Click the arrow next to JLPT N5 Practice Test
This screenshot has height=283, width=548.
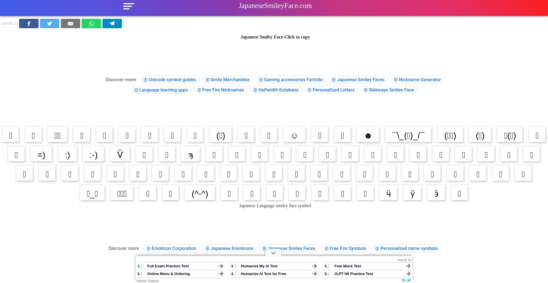pyautogui.click(x=408, y=274)
